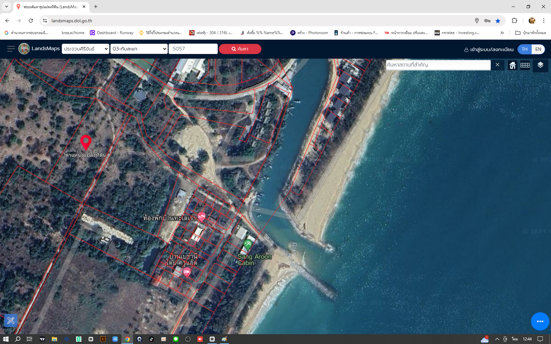
Task: Expand the district dropdown 03-ทับสะแก
Action: pos(139,49)
